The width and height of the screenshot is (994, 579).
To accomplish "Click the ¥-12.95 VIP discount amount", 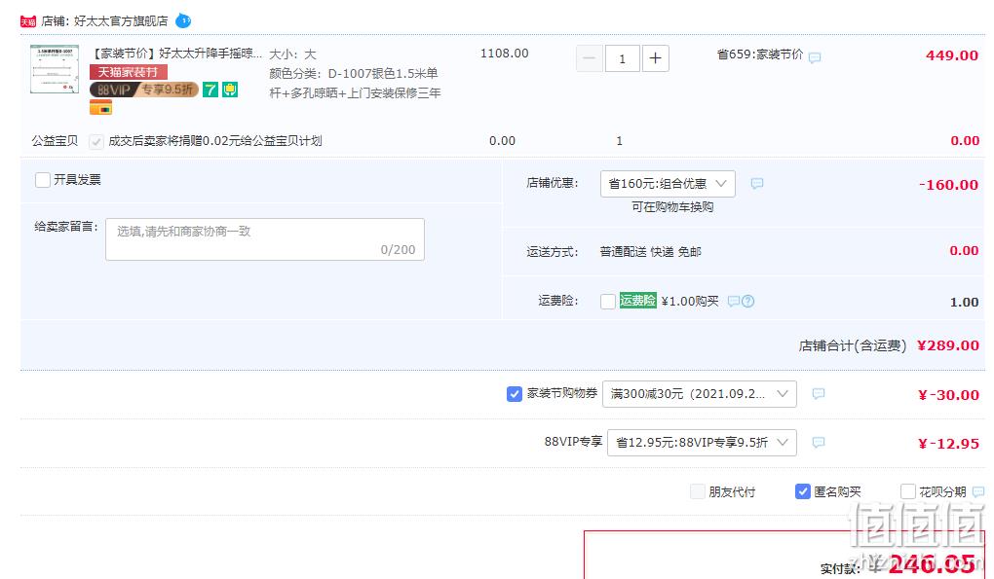I will pyautogui.click(x=948, y=444).
